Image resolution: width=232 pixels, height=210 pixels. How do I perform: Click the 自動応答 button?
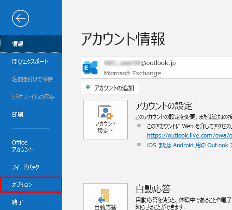pos(105,197)
